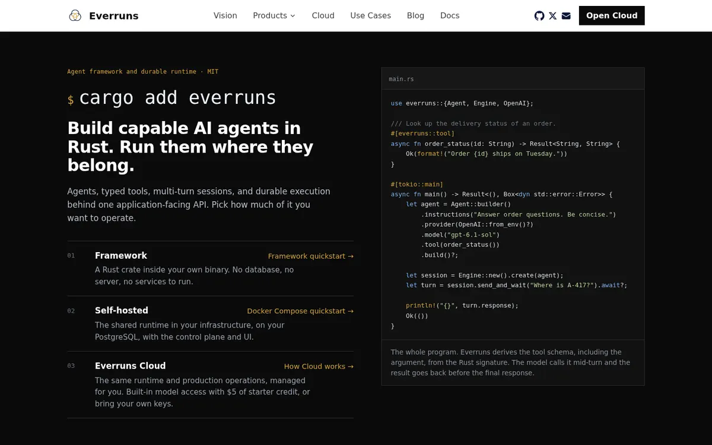Select the Everruns Cloud heading

[x=131, y=365]
